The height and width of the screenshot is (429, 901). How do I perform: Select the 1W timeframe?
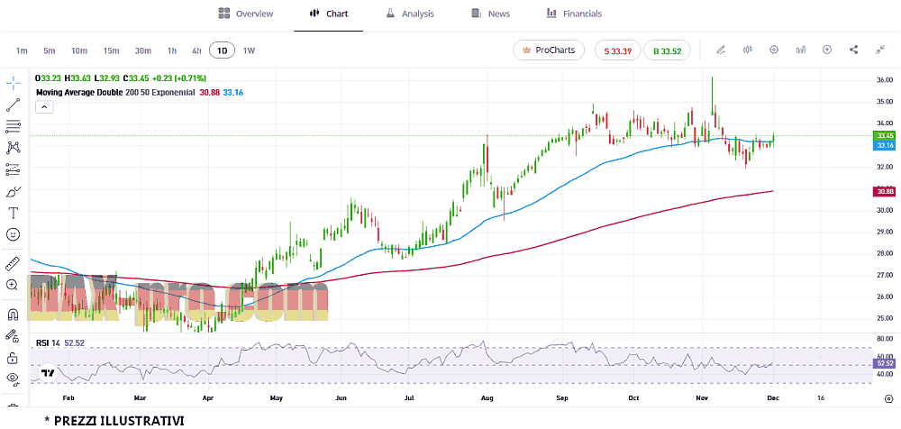tap(249, 50)
